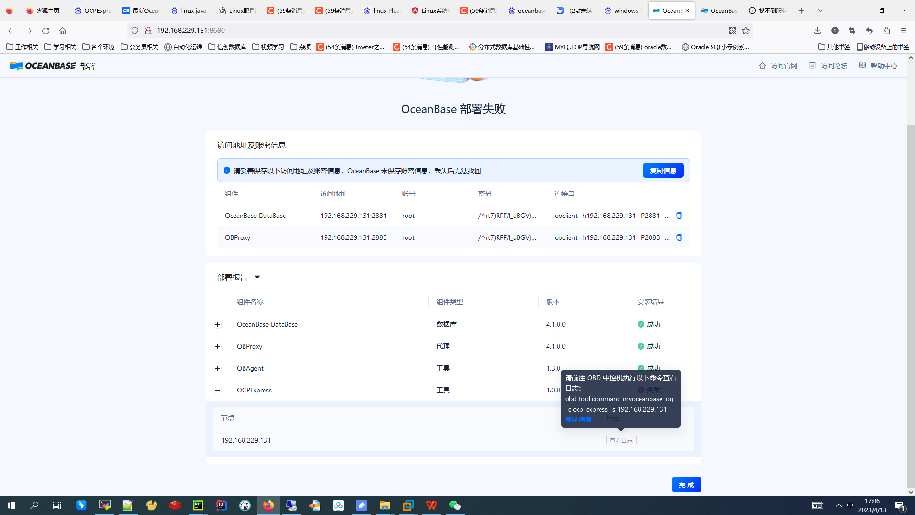Open MYQI.TOP导航网 bookmark

coord(572,47)
